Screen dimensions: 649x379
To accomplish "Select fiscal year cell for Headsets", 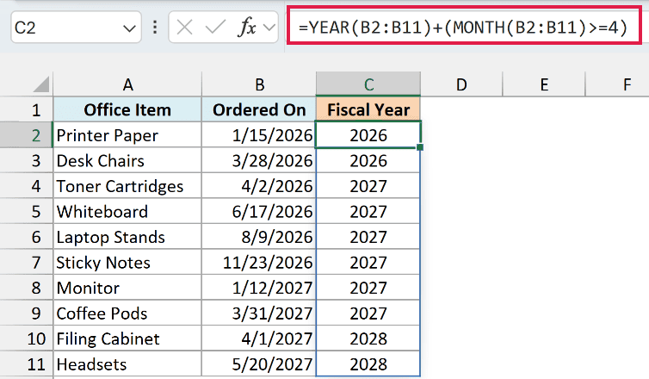I will click(x=368, y=364).
